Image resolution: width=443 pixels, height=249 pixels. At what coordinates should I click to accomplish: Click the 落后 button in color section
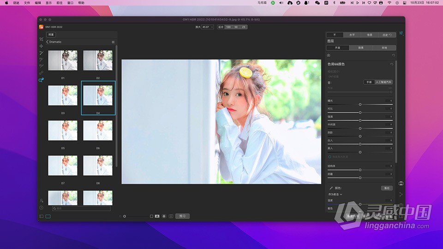pos(387,188)
